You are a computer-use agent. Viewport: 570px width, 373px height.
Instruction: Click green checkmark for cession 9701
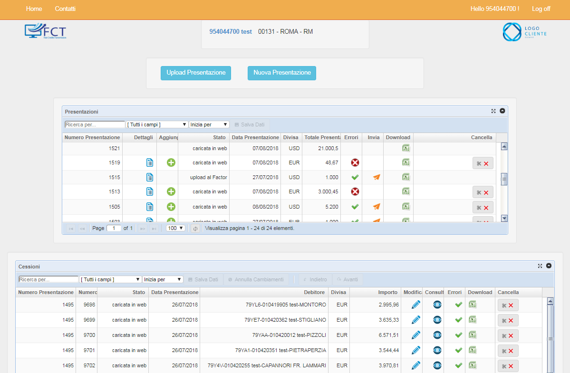(x=458, y=350)
